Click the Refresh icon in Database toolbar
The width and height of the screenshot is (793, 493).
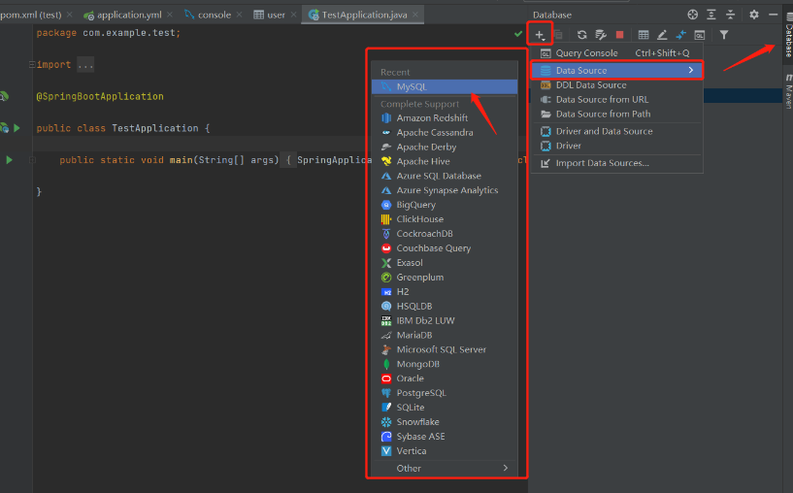point(582,35)
